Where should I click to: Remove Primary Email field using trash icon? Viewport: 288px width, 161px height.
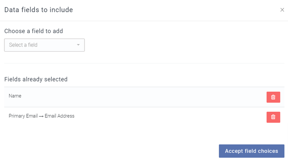273,117
